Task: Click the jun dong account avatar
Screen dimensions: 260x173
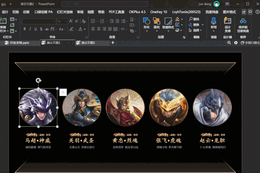Action: (216, 4)
